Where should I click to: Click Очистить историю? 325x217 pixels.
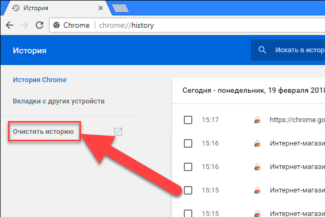coord(43,132)
